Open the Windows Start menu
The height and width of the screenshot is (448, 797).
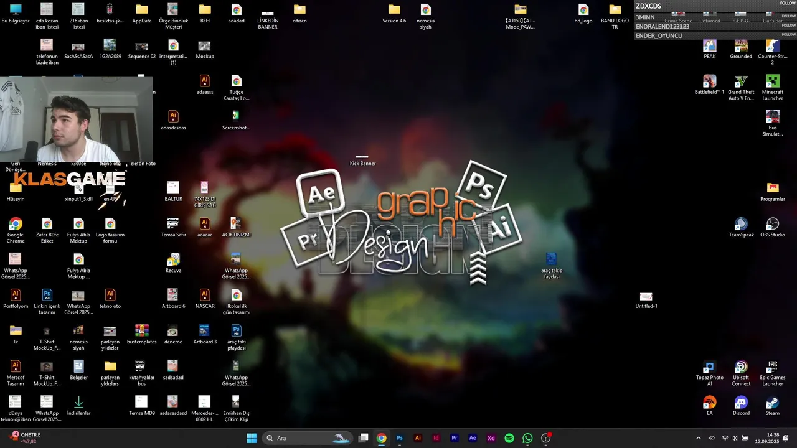[252, 438]
